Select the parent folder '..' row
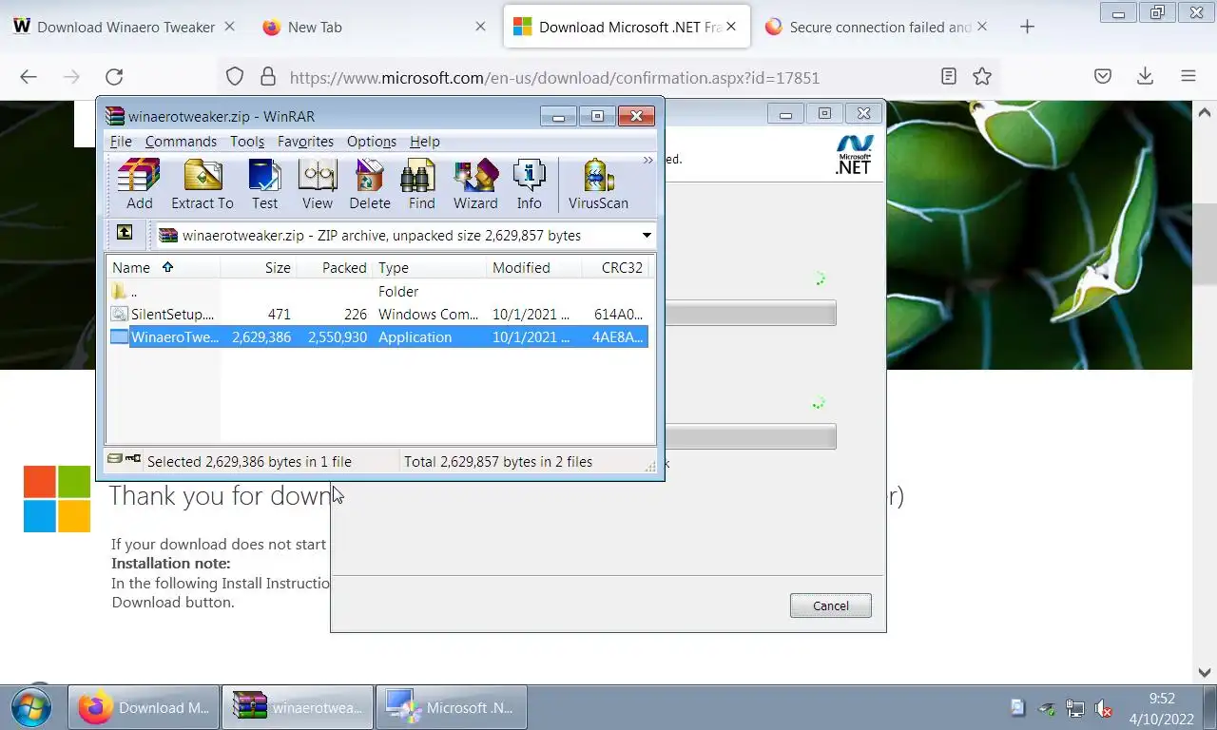The height and width of the screenshot is (730, 1217). pyautogui.click(x=378, y=291)
